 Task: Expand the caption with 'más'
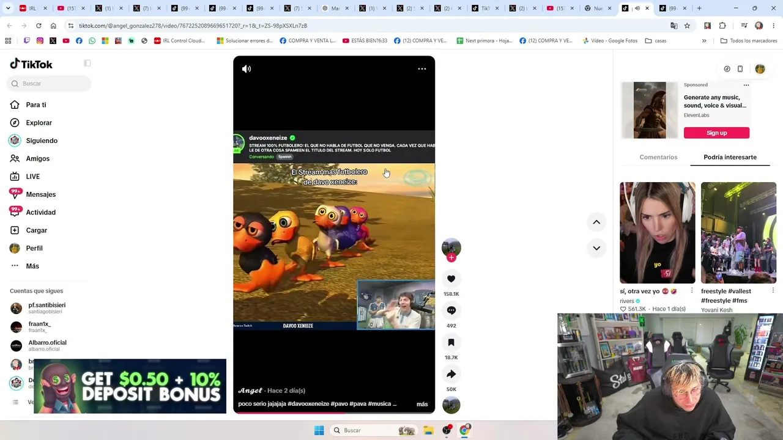tap(422, 404)
